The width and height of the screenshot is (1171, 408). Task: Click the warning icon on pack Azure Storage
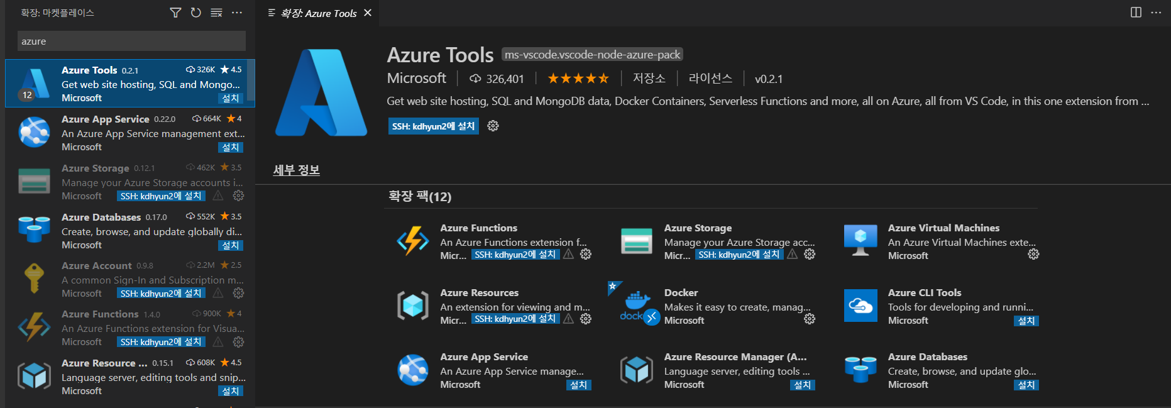[x=793, y=254]
